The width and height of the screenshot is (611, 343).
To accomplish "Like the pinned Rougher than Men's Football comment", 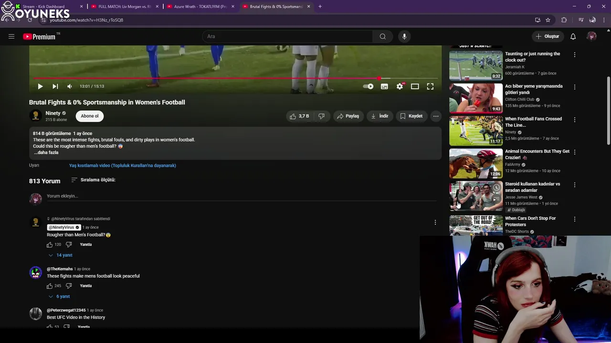I will coord(50,244).
